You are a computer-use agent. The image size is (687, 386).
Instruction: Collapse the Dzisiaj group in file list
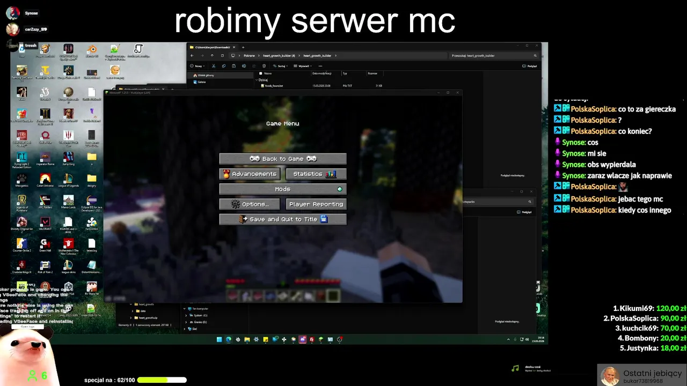coord(257,80)
